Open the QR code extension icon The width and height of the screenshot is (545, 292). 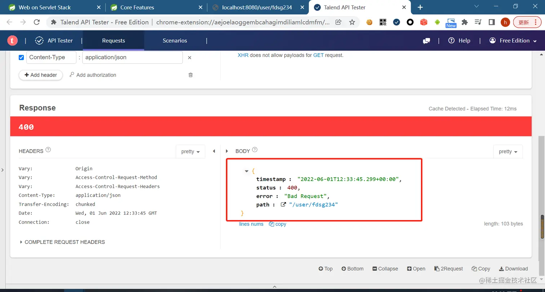(383, 22)
